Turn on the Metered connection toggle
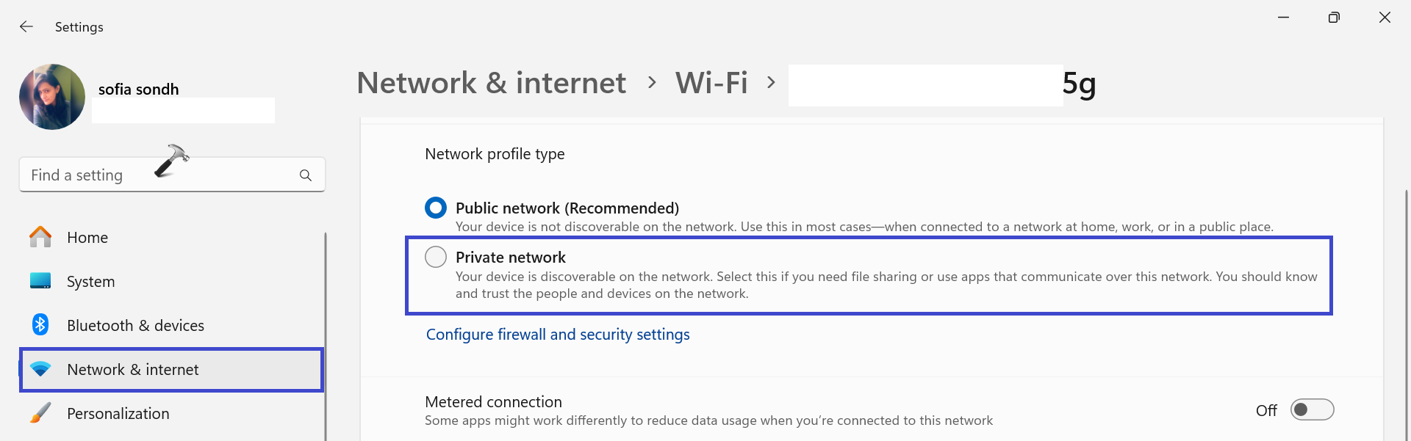 point(1312,409)
